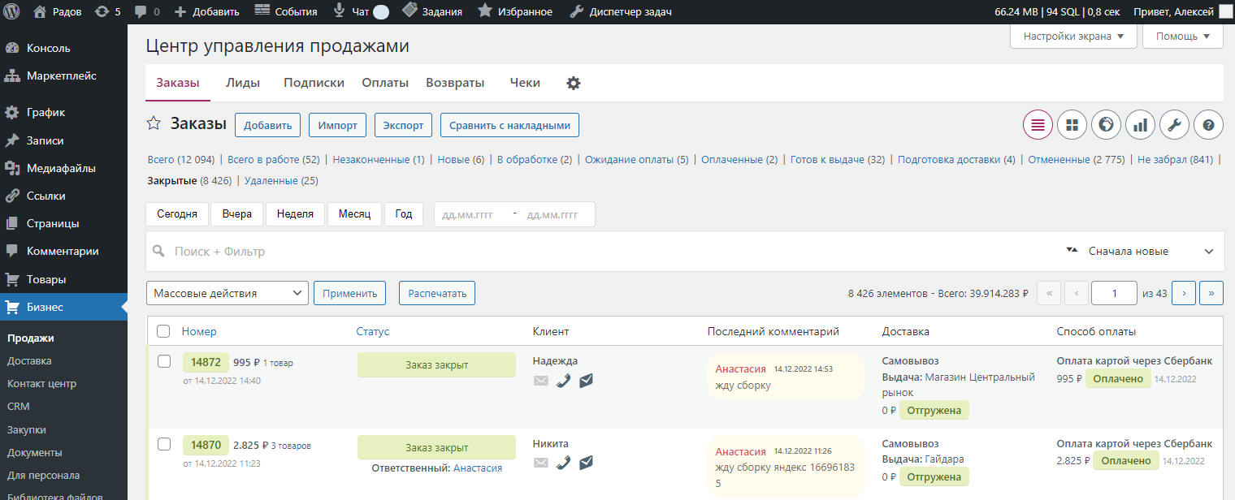Toggle the Чат switch in admin bar
The width and height of the screenshot is (1235, 500).
click(380, 11)
